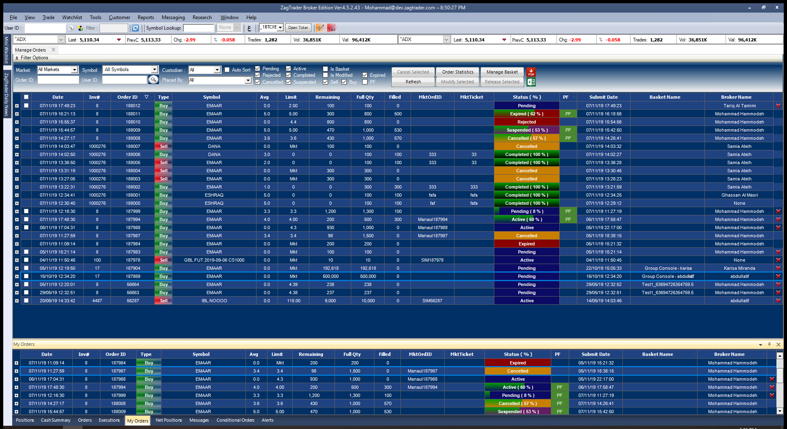The width and height of the screenshot is (787, 429).
Task: Click the Cancel Selected button
Action: [x=413, y=72]
